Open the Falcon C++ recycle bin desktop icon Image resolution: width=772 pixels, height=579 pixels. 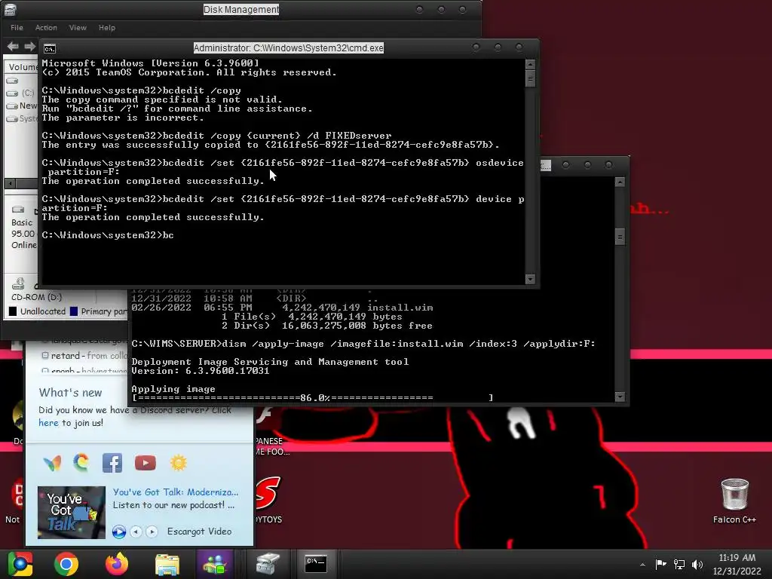point(734,501)
